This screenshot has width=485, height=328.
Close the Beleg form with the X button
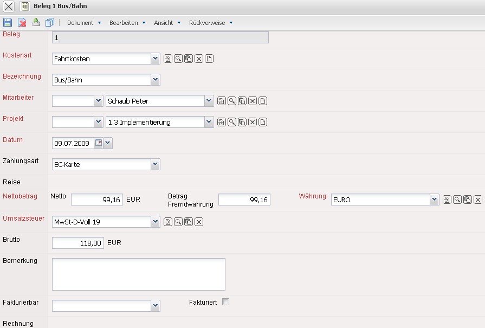pyautogui.click(x=9, y=7)
